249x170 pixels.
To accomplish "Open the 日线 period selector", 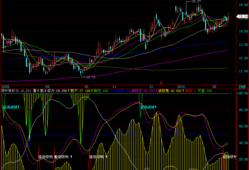I will 242,87.
